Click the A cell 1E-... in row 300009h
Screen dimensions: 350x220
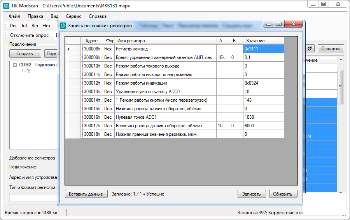(223, 57)
